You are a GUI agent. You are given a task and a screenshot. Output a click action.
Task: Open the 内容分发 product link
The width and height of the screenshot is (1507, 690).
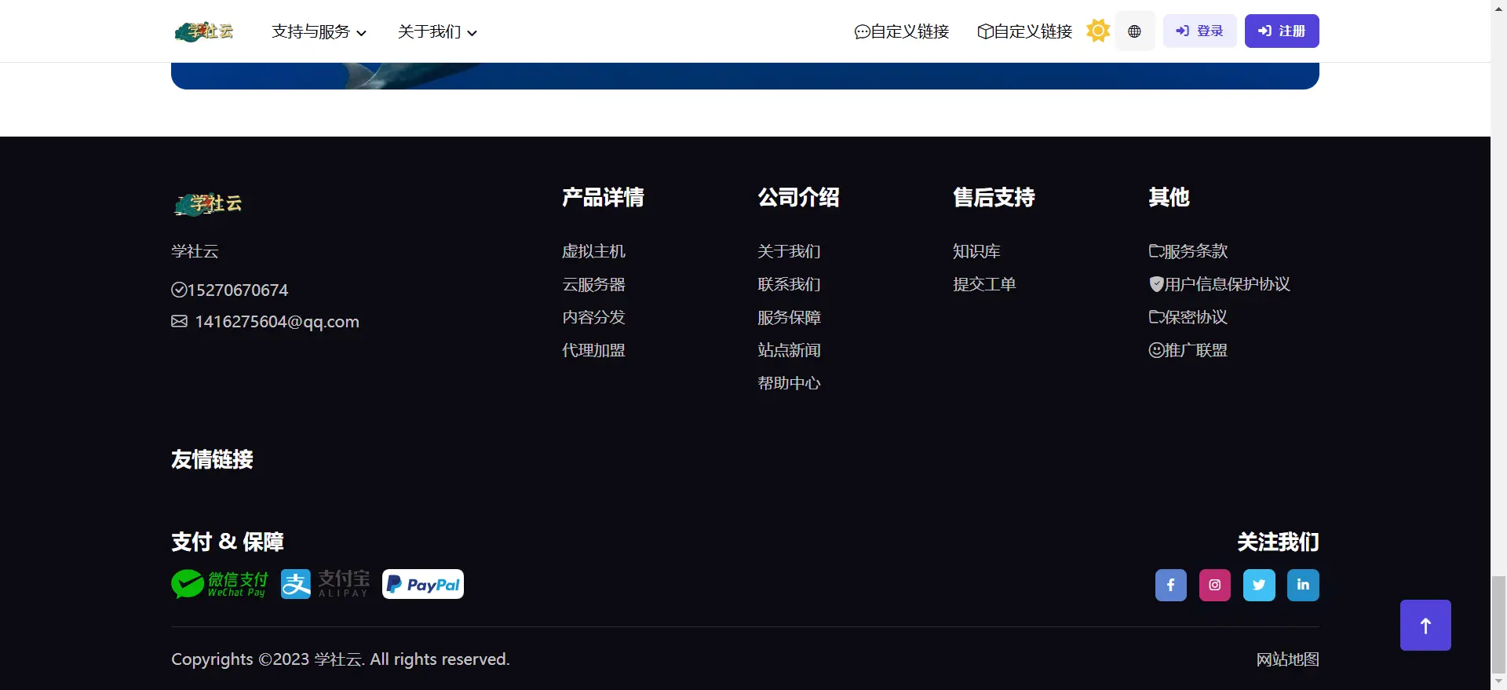[593, 317]
